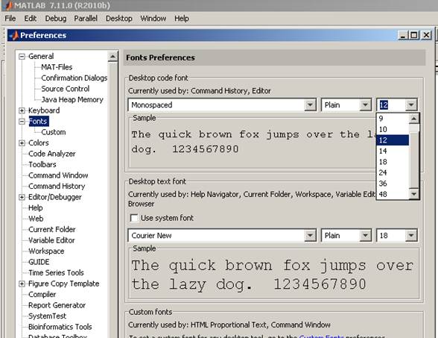
Task: Choose font size 24 from list
Action: [393, 172]
